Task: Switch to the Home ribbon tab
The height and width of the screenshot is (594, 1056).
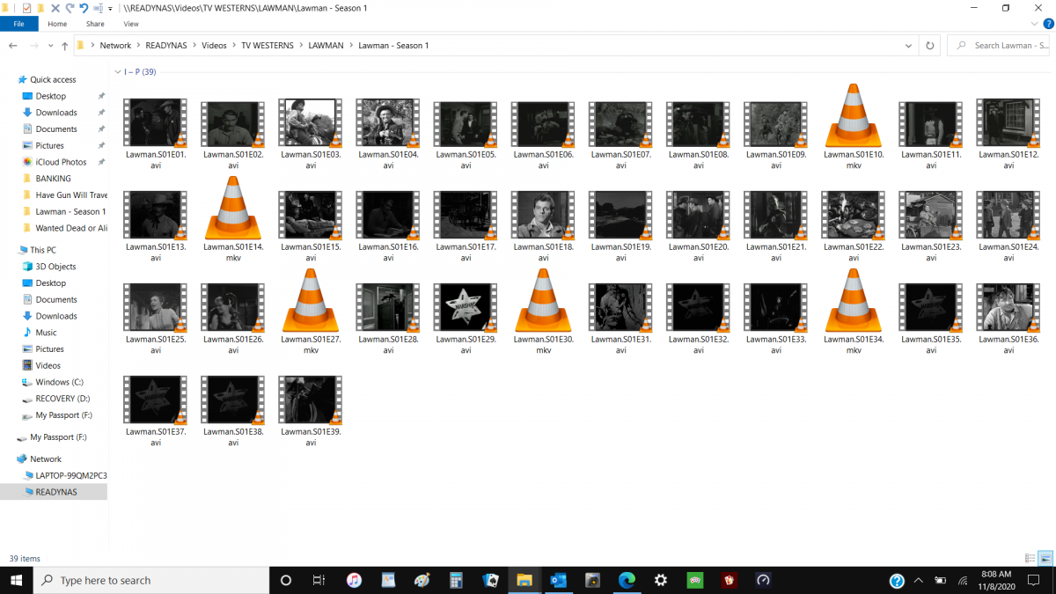Action: [x=57, y=24]
